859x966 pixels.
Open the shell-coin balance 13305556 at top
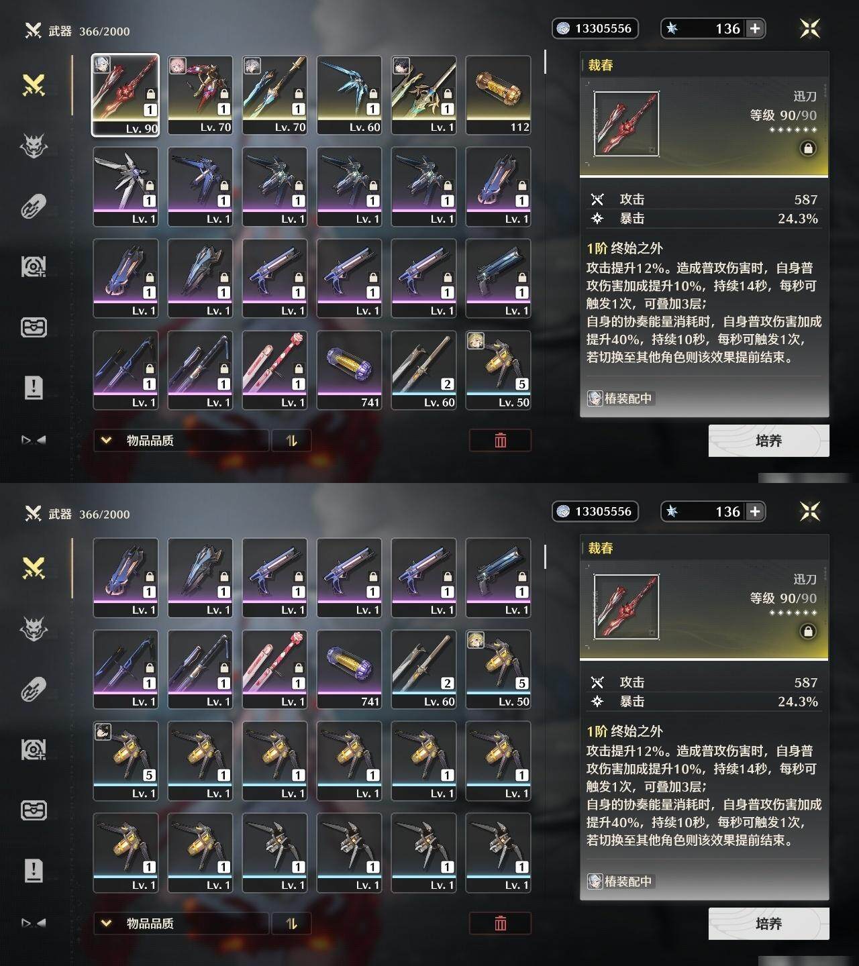(595, 28)
